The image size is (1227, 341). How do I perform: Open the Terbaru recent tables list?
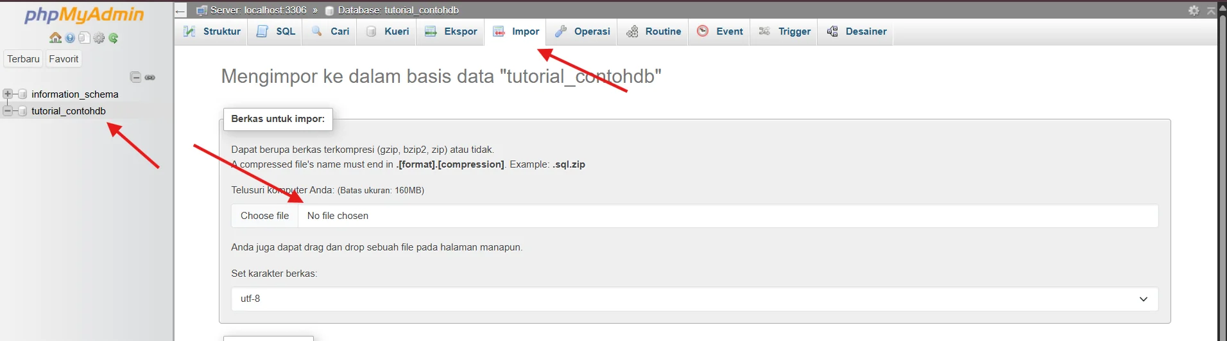(x=24, y=59)
